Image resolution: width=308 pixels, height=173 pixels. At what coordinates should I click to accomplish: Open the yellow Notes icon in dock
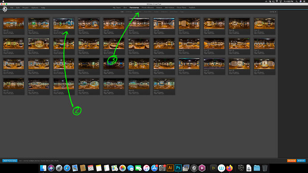click(x=99, y=168)
